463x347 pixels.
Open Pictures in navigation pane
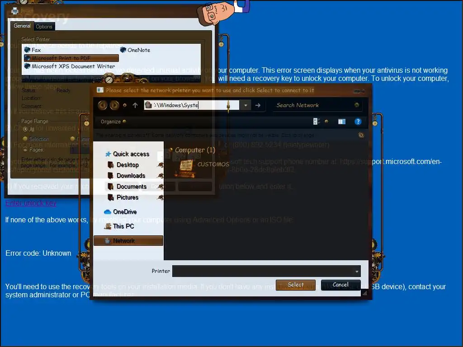[x=123, y=197]
